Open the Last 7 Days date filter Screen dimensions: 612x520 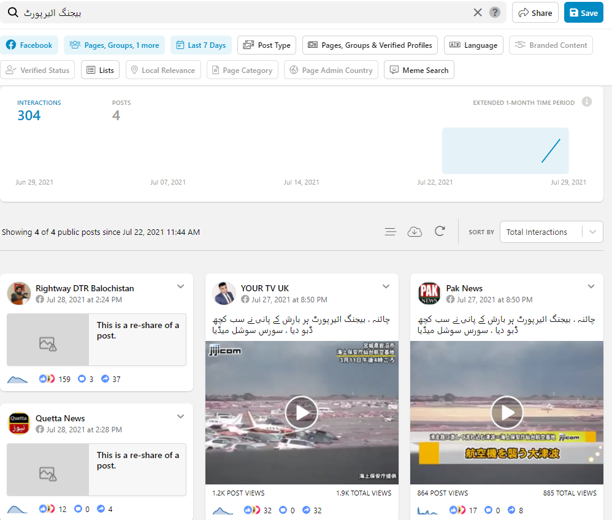click(x=201, y=45)
